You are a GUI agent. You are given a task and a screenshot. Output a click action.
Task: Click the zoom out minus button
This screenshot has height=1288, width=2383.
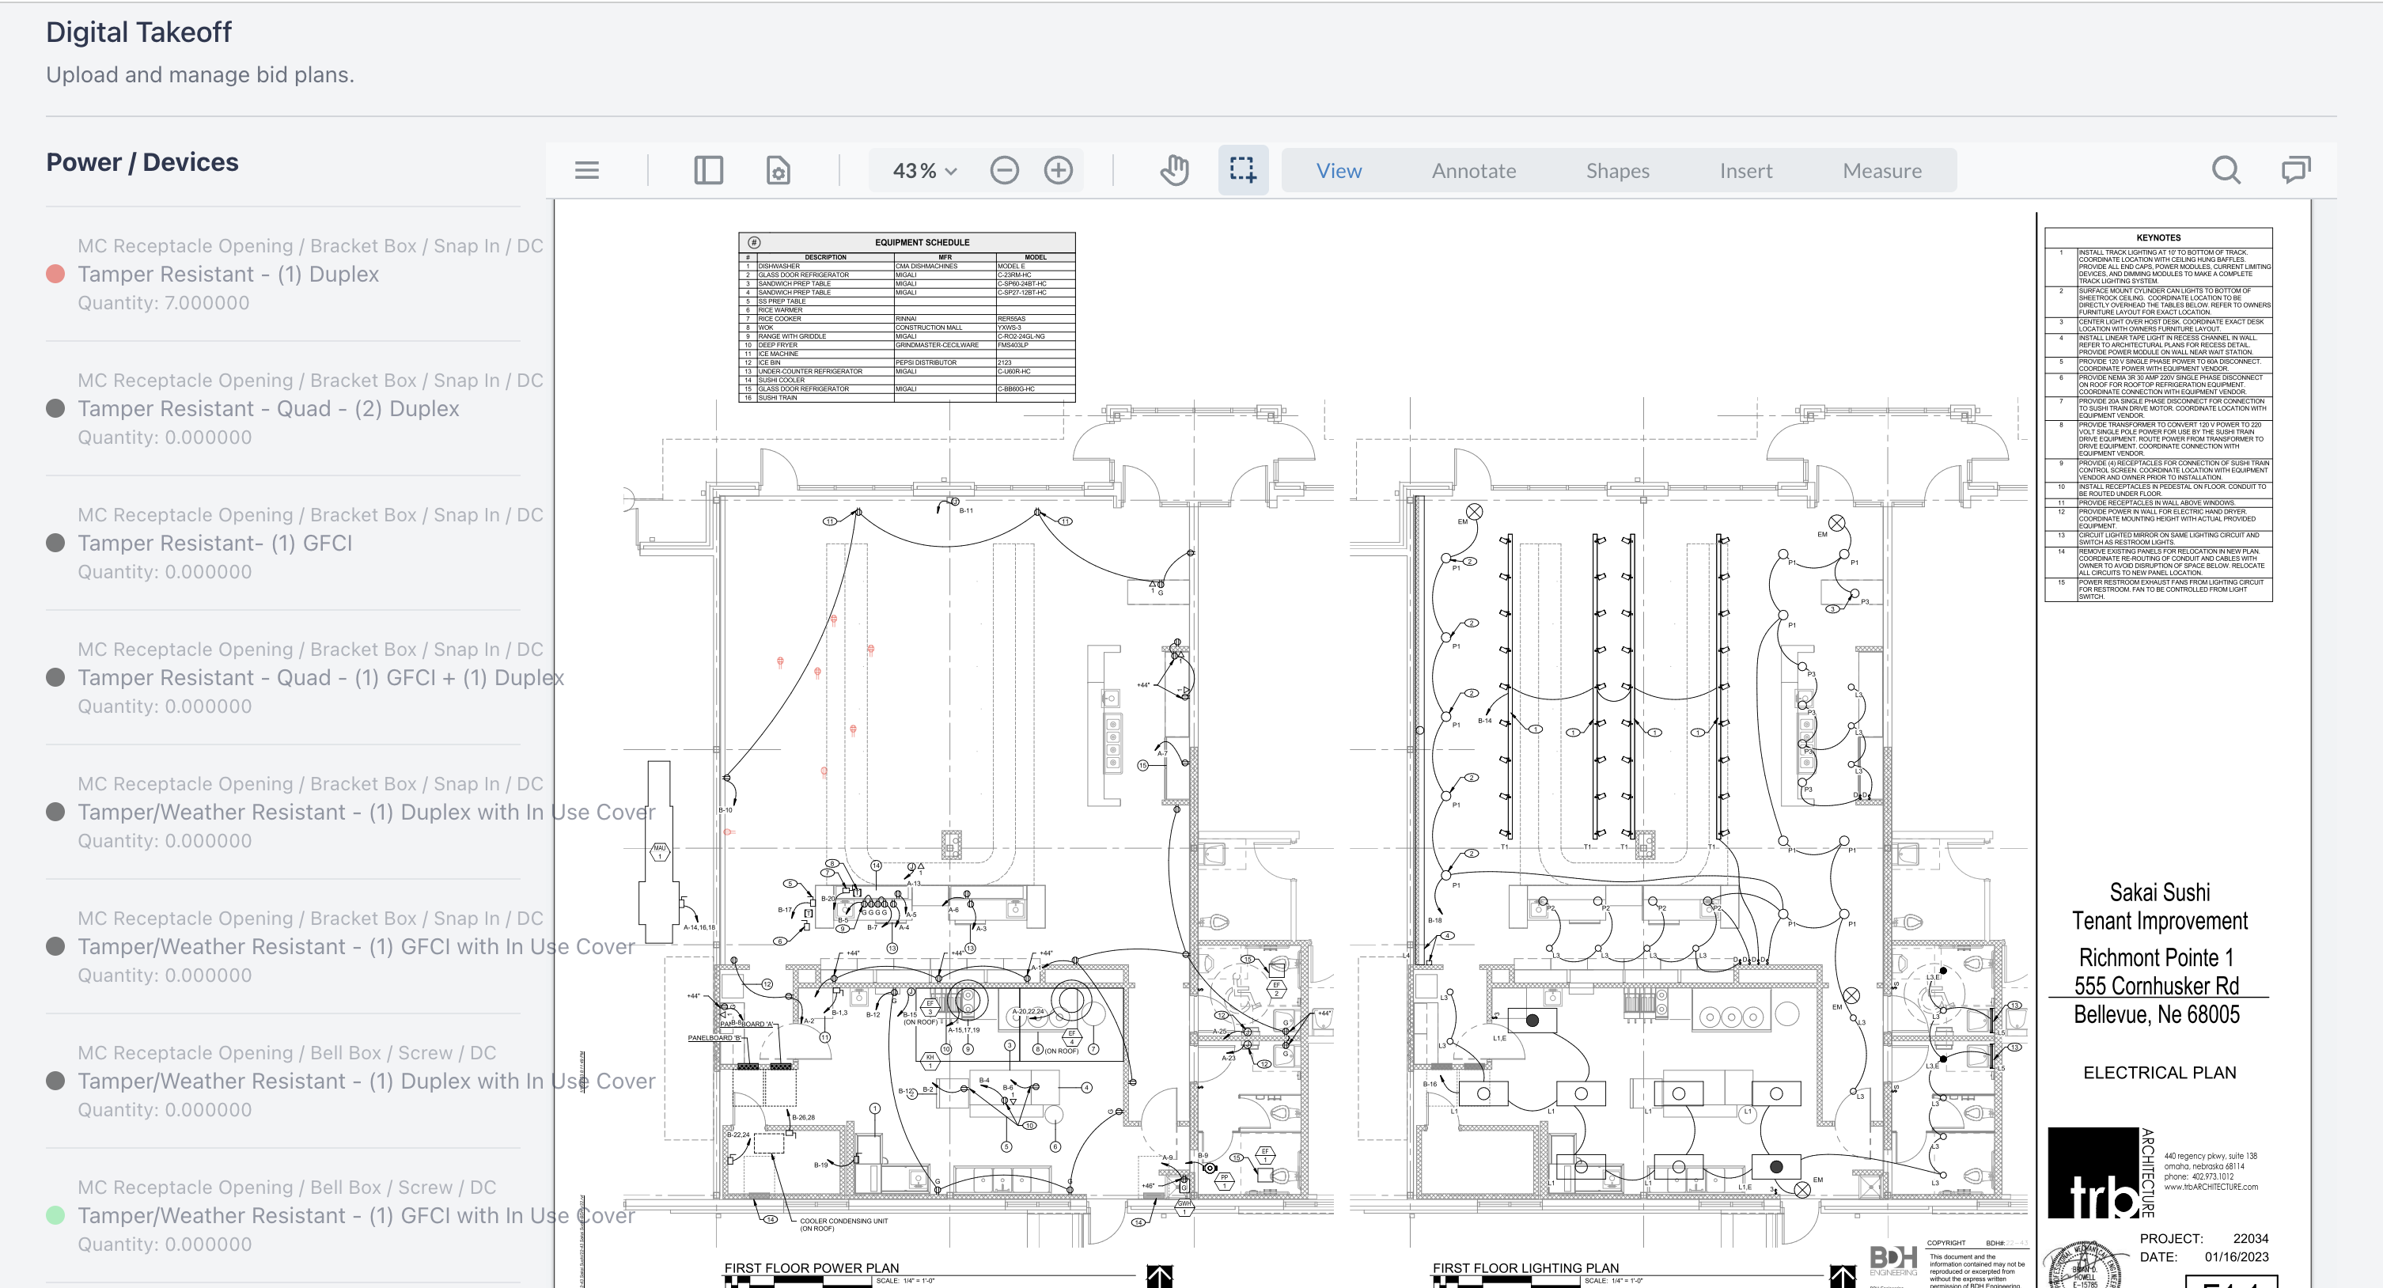1004,170
